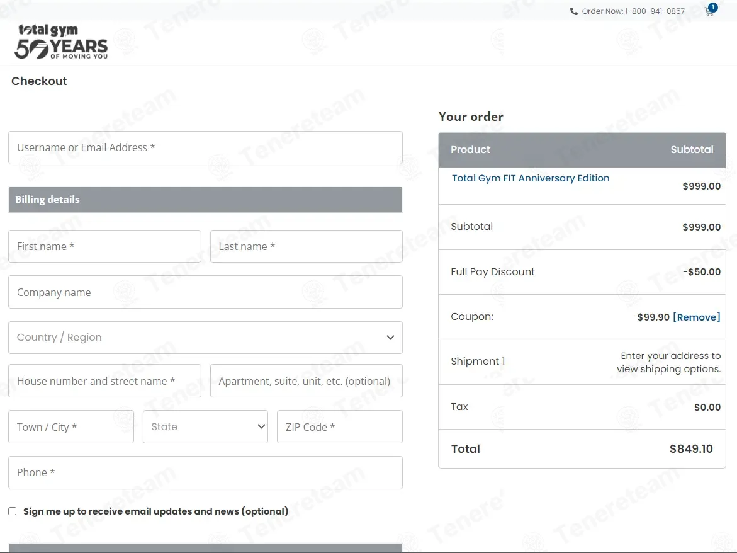Viewport: 737px width, 553px height.
Task: Click the phone icon beside Order Now
Action: [574, 11]
